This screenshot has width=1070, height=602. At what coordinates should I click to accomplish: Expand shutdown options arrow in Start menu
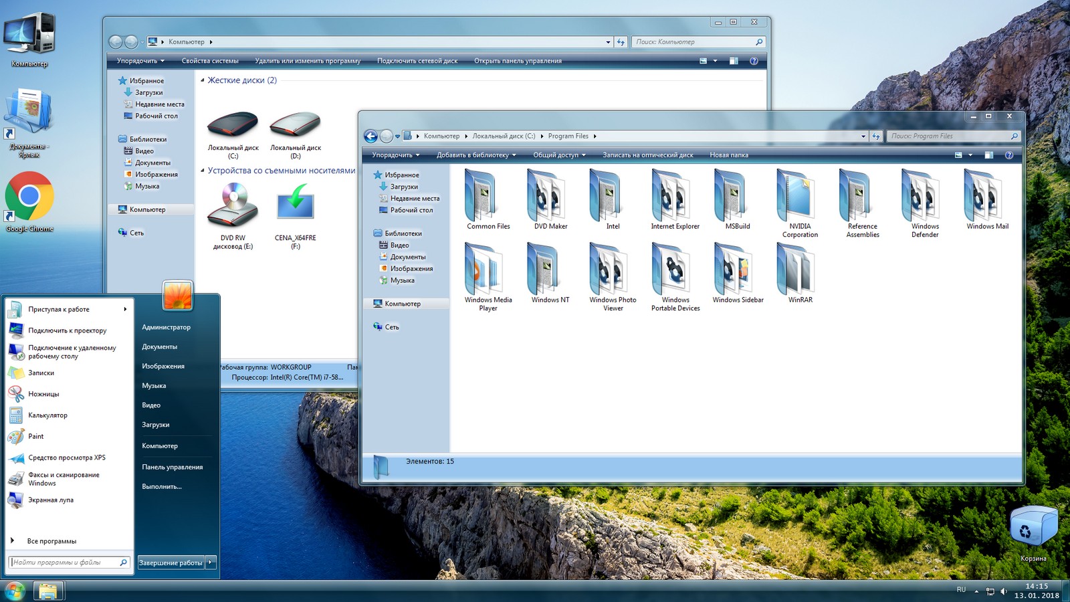point(211,563)
